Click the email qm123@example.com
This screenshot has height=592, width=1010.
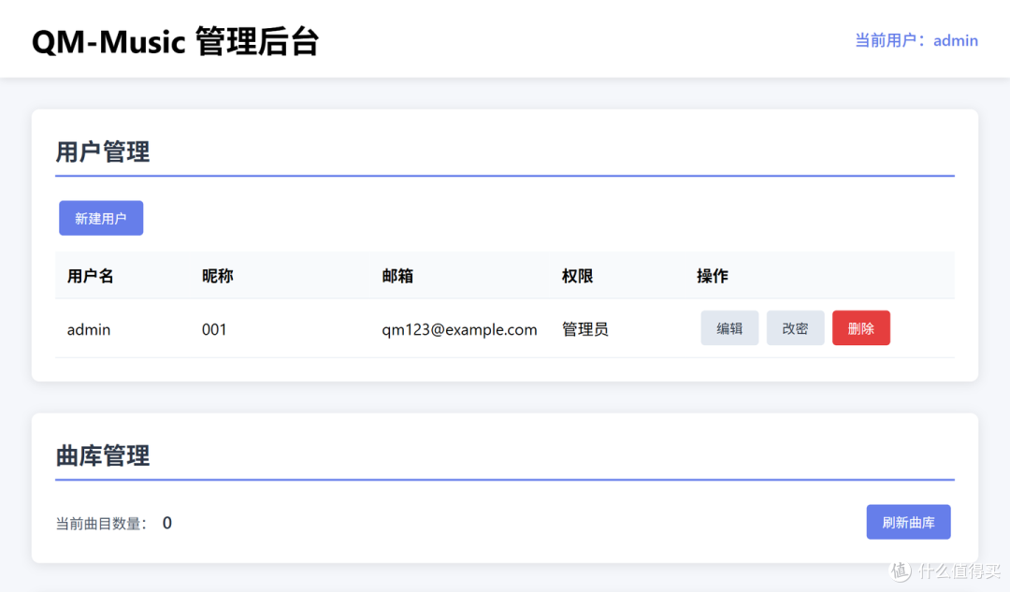click(459, 329)
